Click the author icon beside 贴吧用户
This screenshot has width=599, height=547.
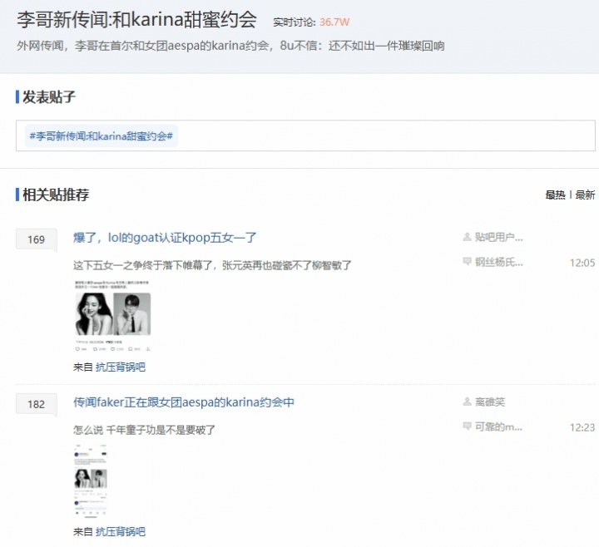[x=467, y=238]
